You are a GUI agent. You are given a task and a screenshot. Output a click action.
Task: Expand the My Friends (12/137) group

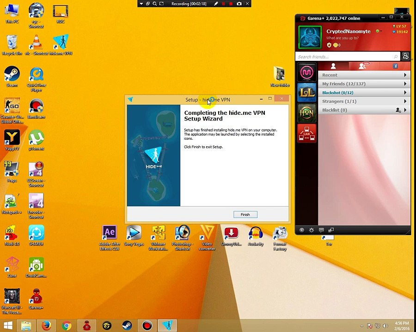coord(364,83)
